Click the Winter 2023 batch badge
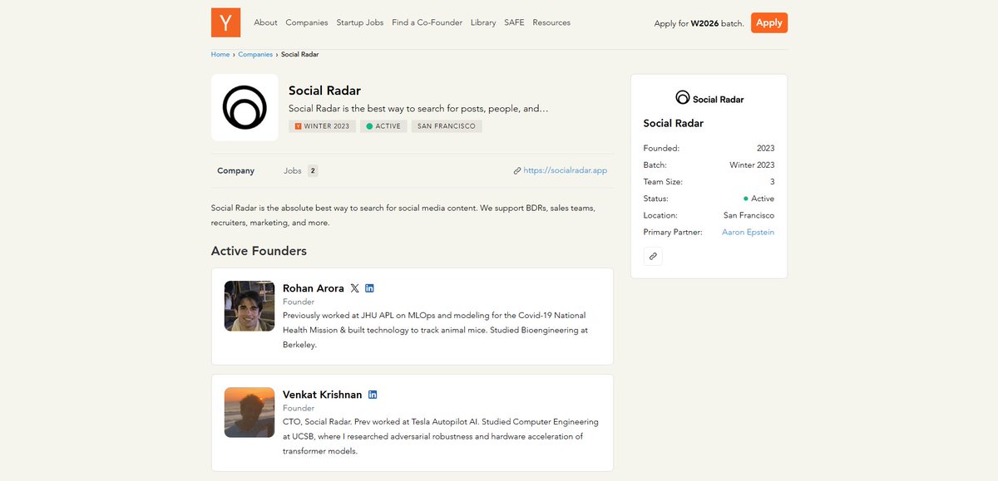The image size is (998, 481). pyautogui.click(x=322, y=125)
